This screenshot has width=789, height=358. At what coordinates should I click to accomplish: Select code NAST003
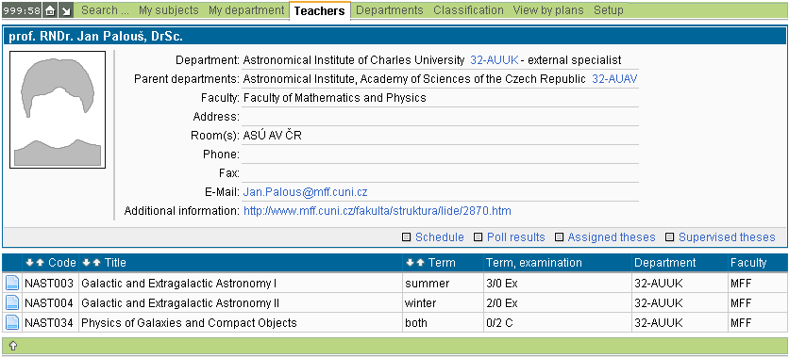point(49,284)
